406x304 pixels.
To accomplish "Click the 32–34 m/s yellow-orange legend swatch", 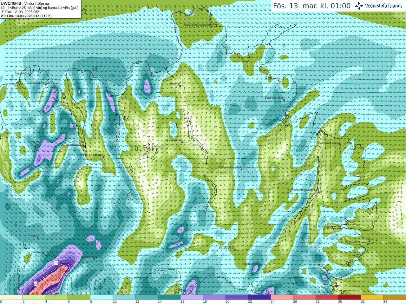I will pyautogui.click(x=372, y=297).
